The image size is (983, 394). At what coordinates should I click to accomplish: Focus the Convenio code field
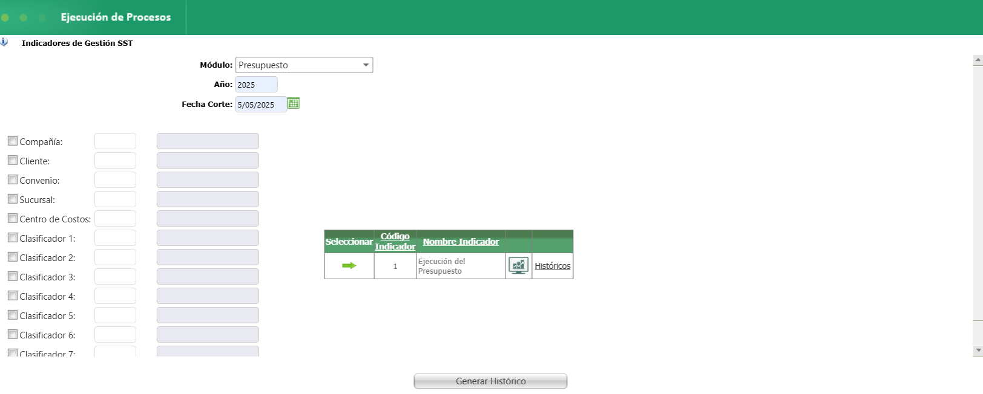[115, 179]
